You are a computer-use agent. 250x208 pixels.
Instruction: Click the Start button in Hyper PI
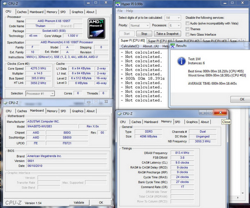pos(127,34)
